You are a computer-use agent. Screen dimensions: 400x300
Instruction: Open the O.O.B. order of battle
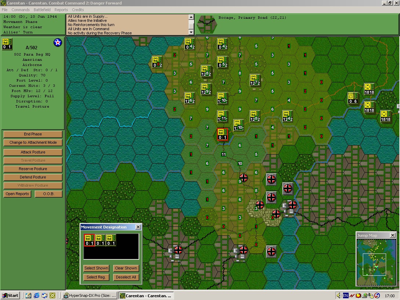pos(49,194)
